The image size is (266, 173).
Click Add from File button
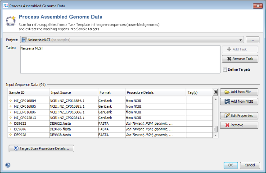239,92
